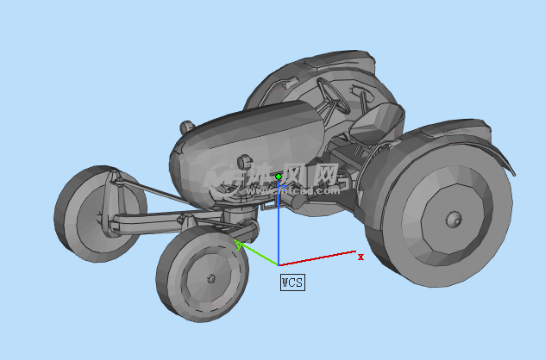The width and height of the screenshot is (545, 360).
Task: Click the filler cap on the hood top
Action: pos(187,127)
